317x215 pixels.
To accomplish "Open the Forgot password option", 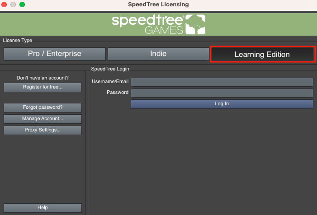I will point(43,107).
